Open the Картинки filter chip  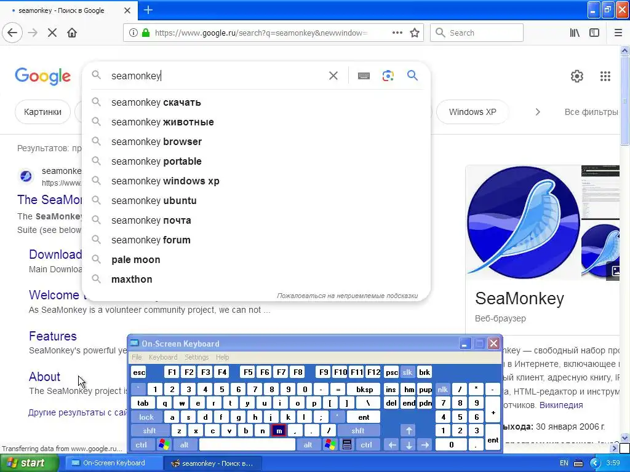click(42, 112)
